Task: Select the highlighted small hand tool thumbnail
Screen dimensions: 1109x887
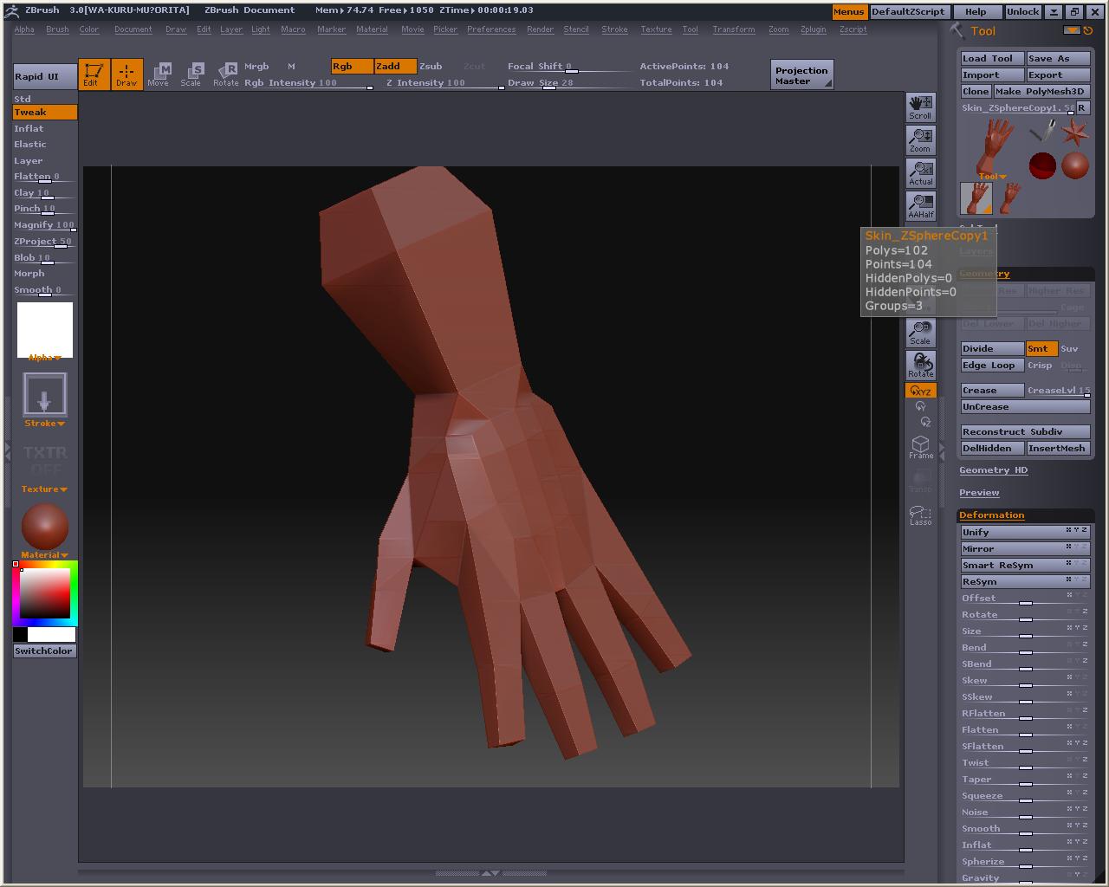Action: point(976,198)
